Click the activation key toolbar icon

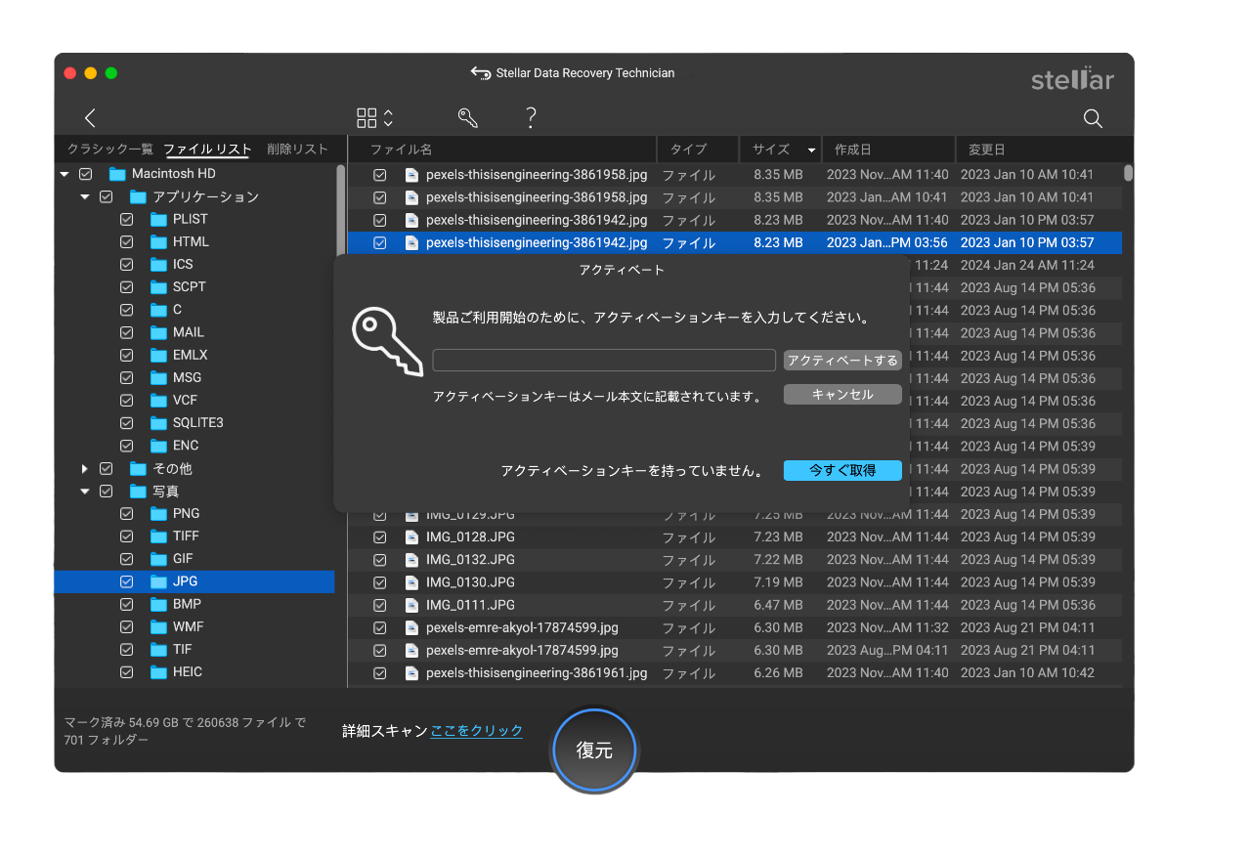tap(468, 118)
